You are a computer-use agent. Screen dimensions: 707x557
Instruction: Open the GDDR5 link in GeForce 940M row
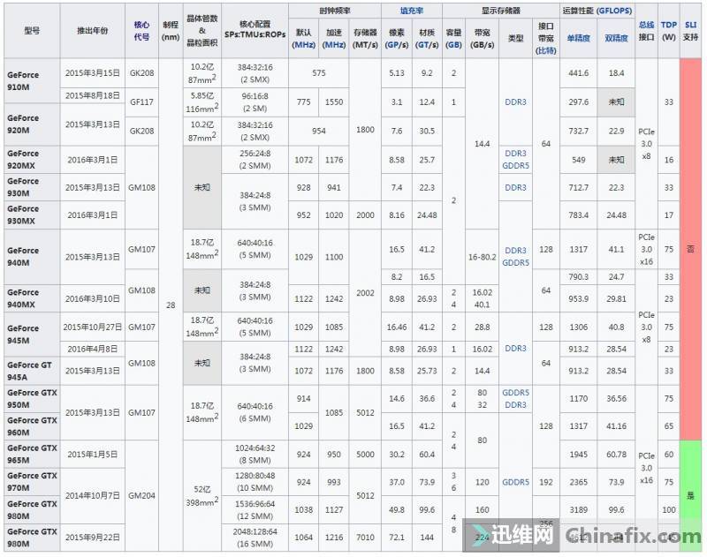point(516,262)
